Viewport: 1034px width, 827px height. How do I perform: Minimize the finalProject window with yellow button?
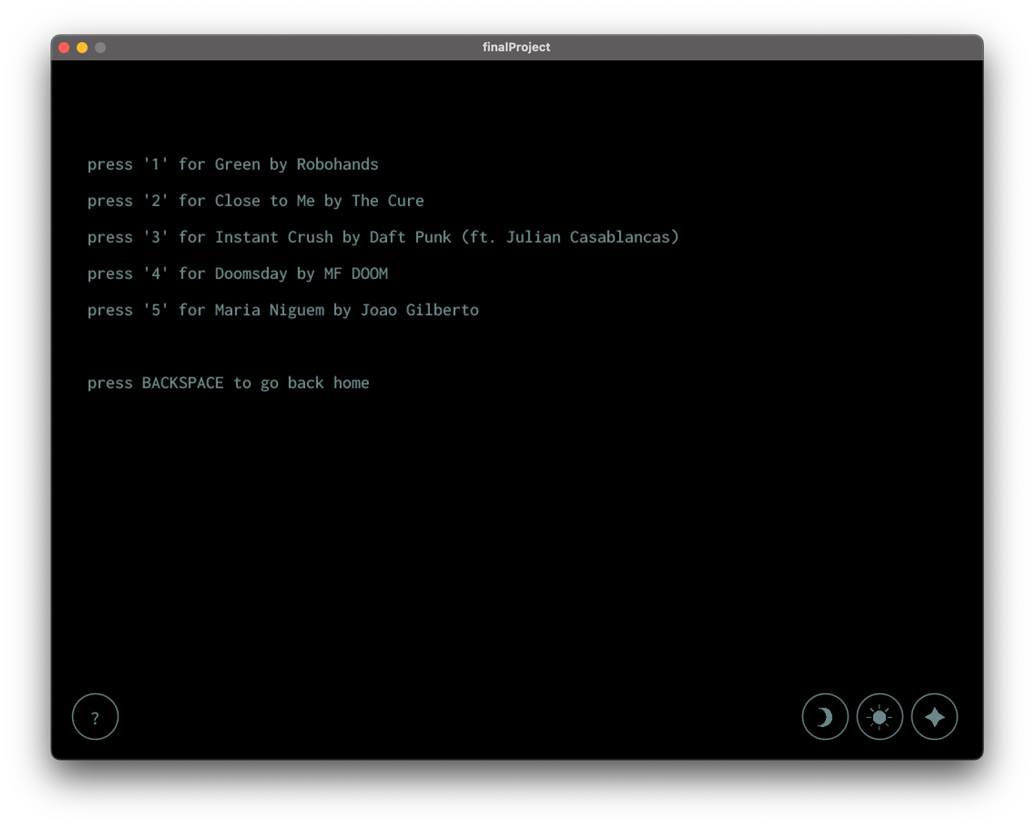pos(83,47)
